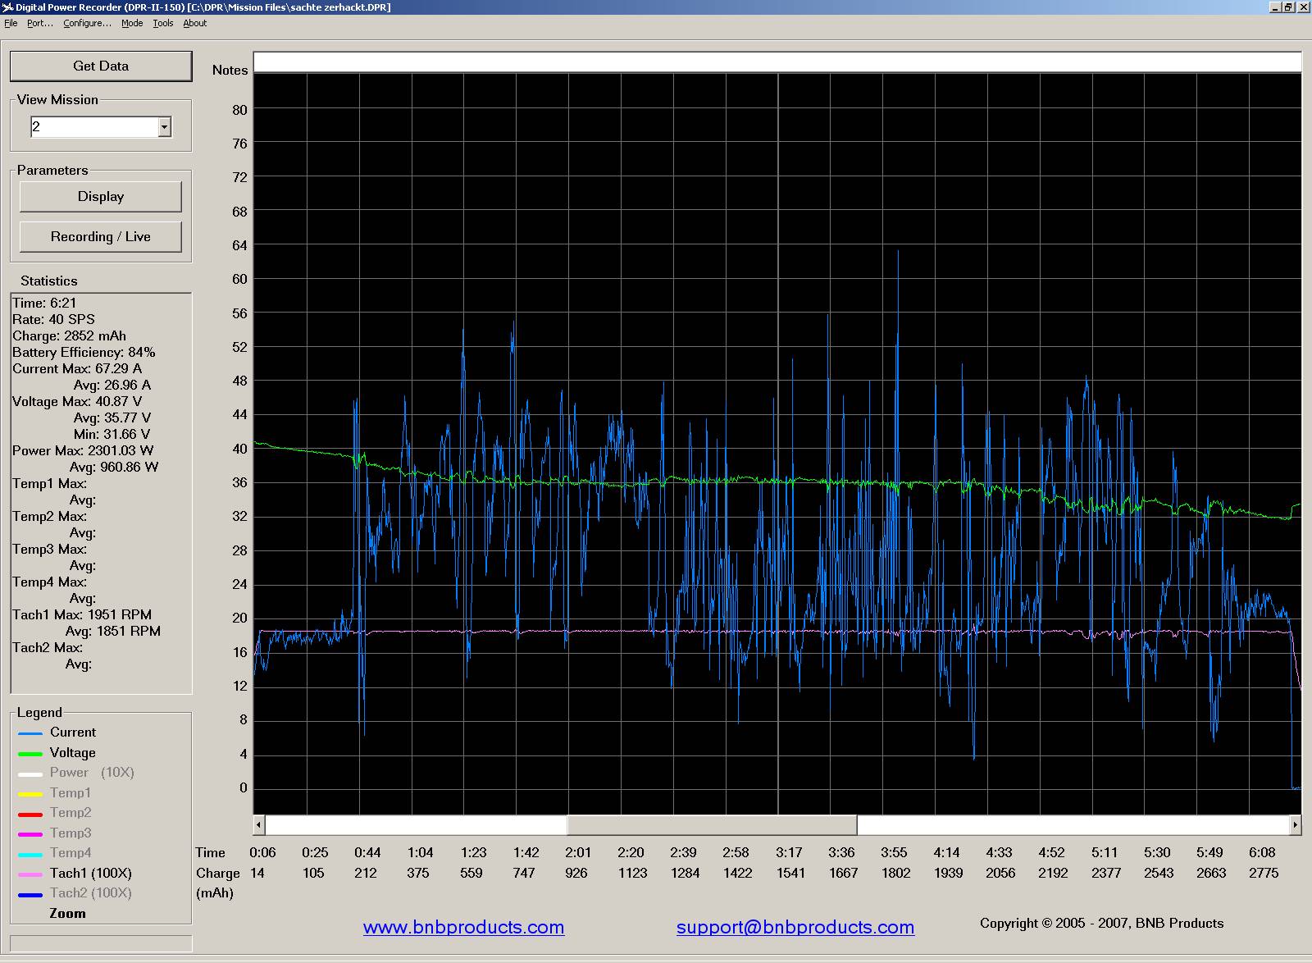Image resolution: width=1312 pixels, height=963 pixels.
Task: Open the About menu
Action: (x=195, y=23)
